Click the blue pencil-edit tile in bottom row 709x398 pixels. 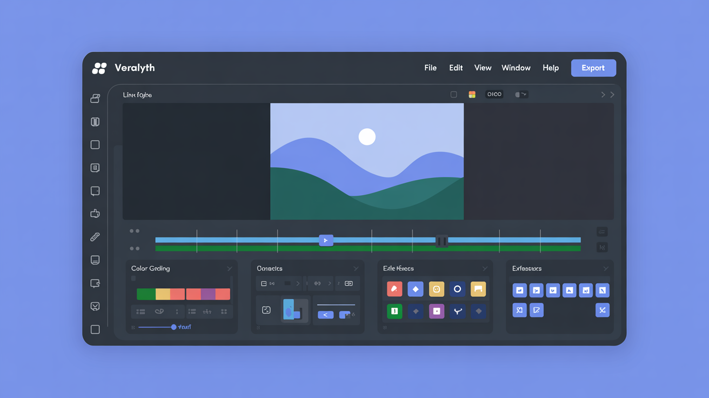[536, 310]
